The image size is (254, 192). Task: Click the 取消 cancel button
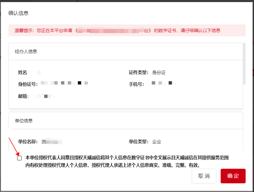(204, 176)
